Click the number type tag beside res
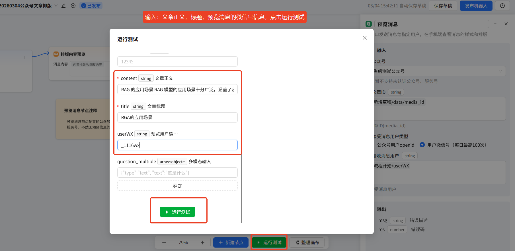 tap(397, 229)
